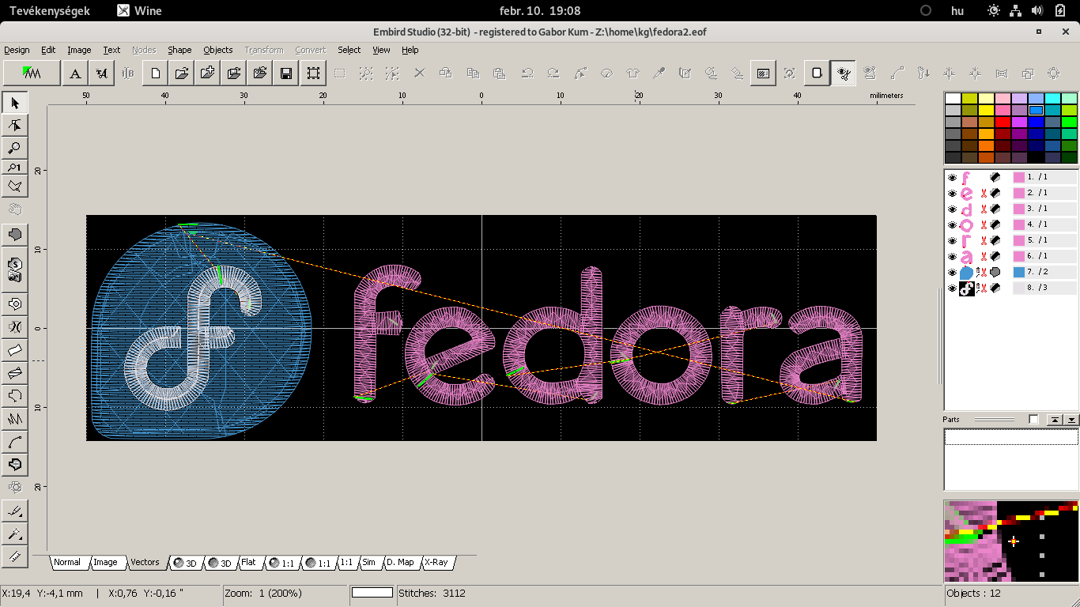Hide the letter d object 3
1080x607 pixels.
[x=952, y=209]
